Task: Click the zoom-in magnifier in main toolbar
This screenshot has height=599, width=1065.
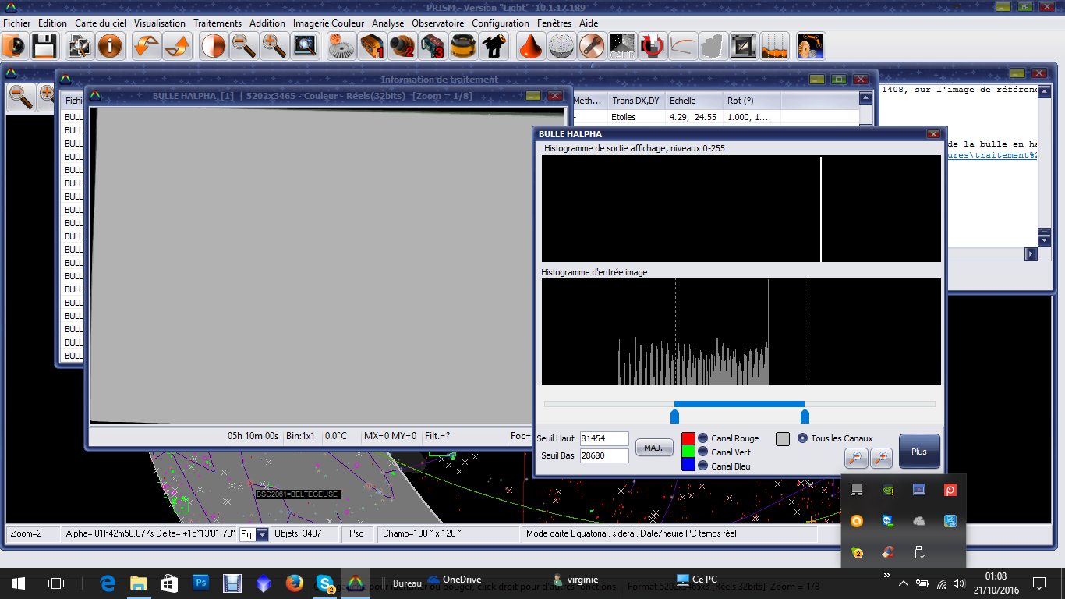Action: pyautogui.click(x=274, y=47)
